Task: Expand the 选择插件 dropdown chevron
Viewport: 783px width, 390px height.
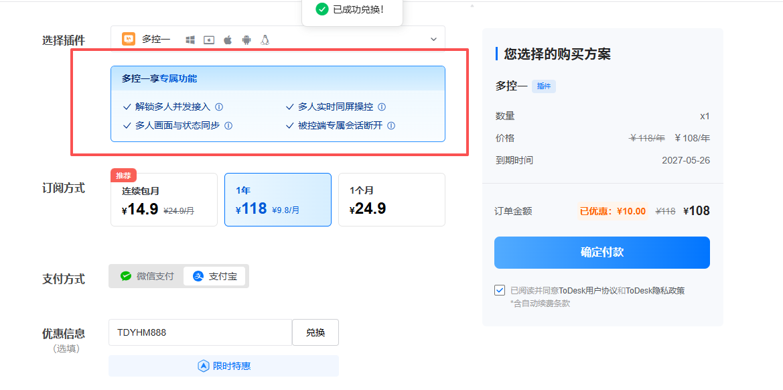Action: [x=433, y=40]
